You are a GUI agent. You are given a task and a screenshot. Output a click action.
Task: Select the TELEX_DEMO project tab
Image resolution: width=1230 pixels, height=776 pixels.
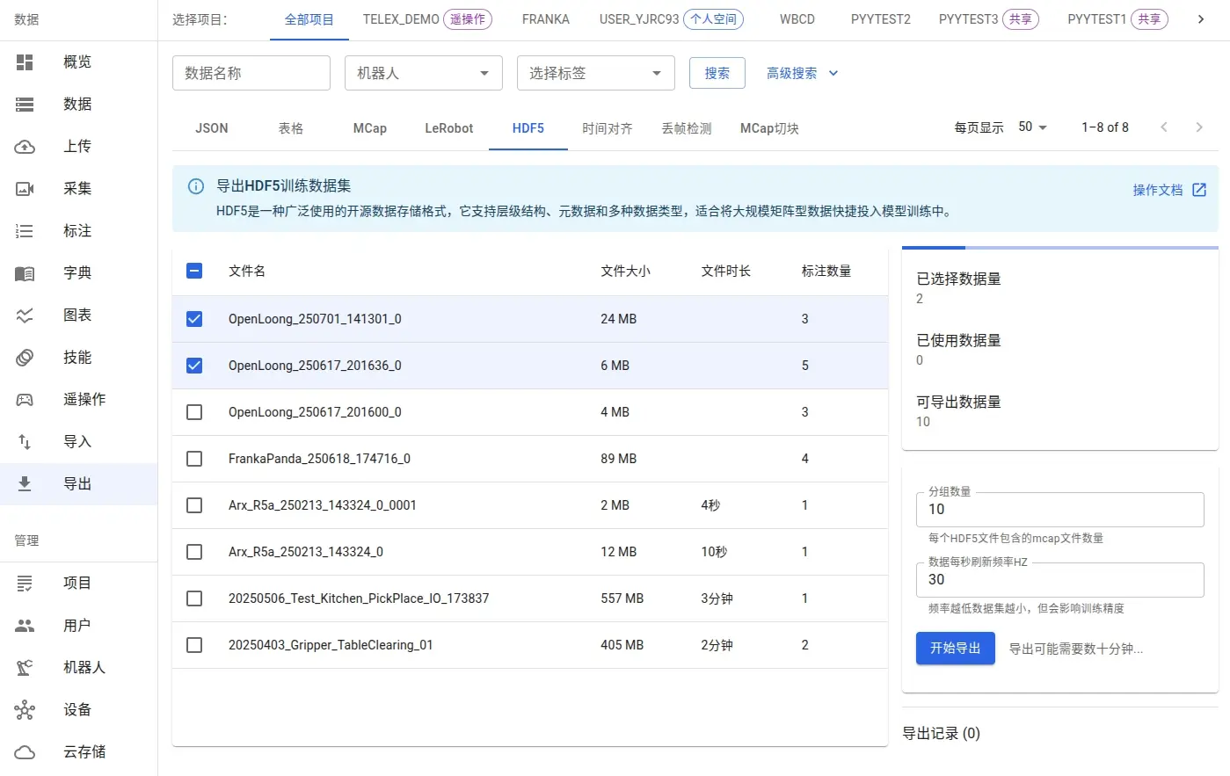(x=401, y=19)
